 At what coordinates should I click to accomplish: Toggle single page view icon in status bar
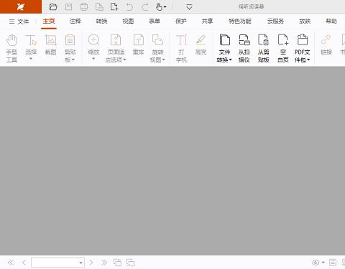(x=333, y=263)
